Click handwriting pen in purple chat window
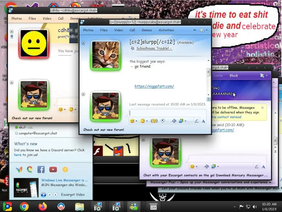The width and height of the screenshot is (282, 212). coord(256,166)
